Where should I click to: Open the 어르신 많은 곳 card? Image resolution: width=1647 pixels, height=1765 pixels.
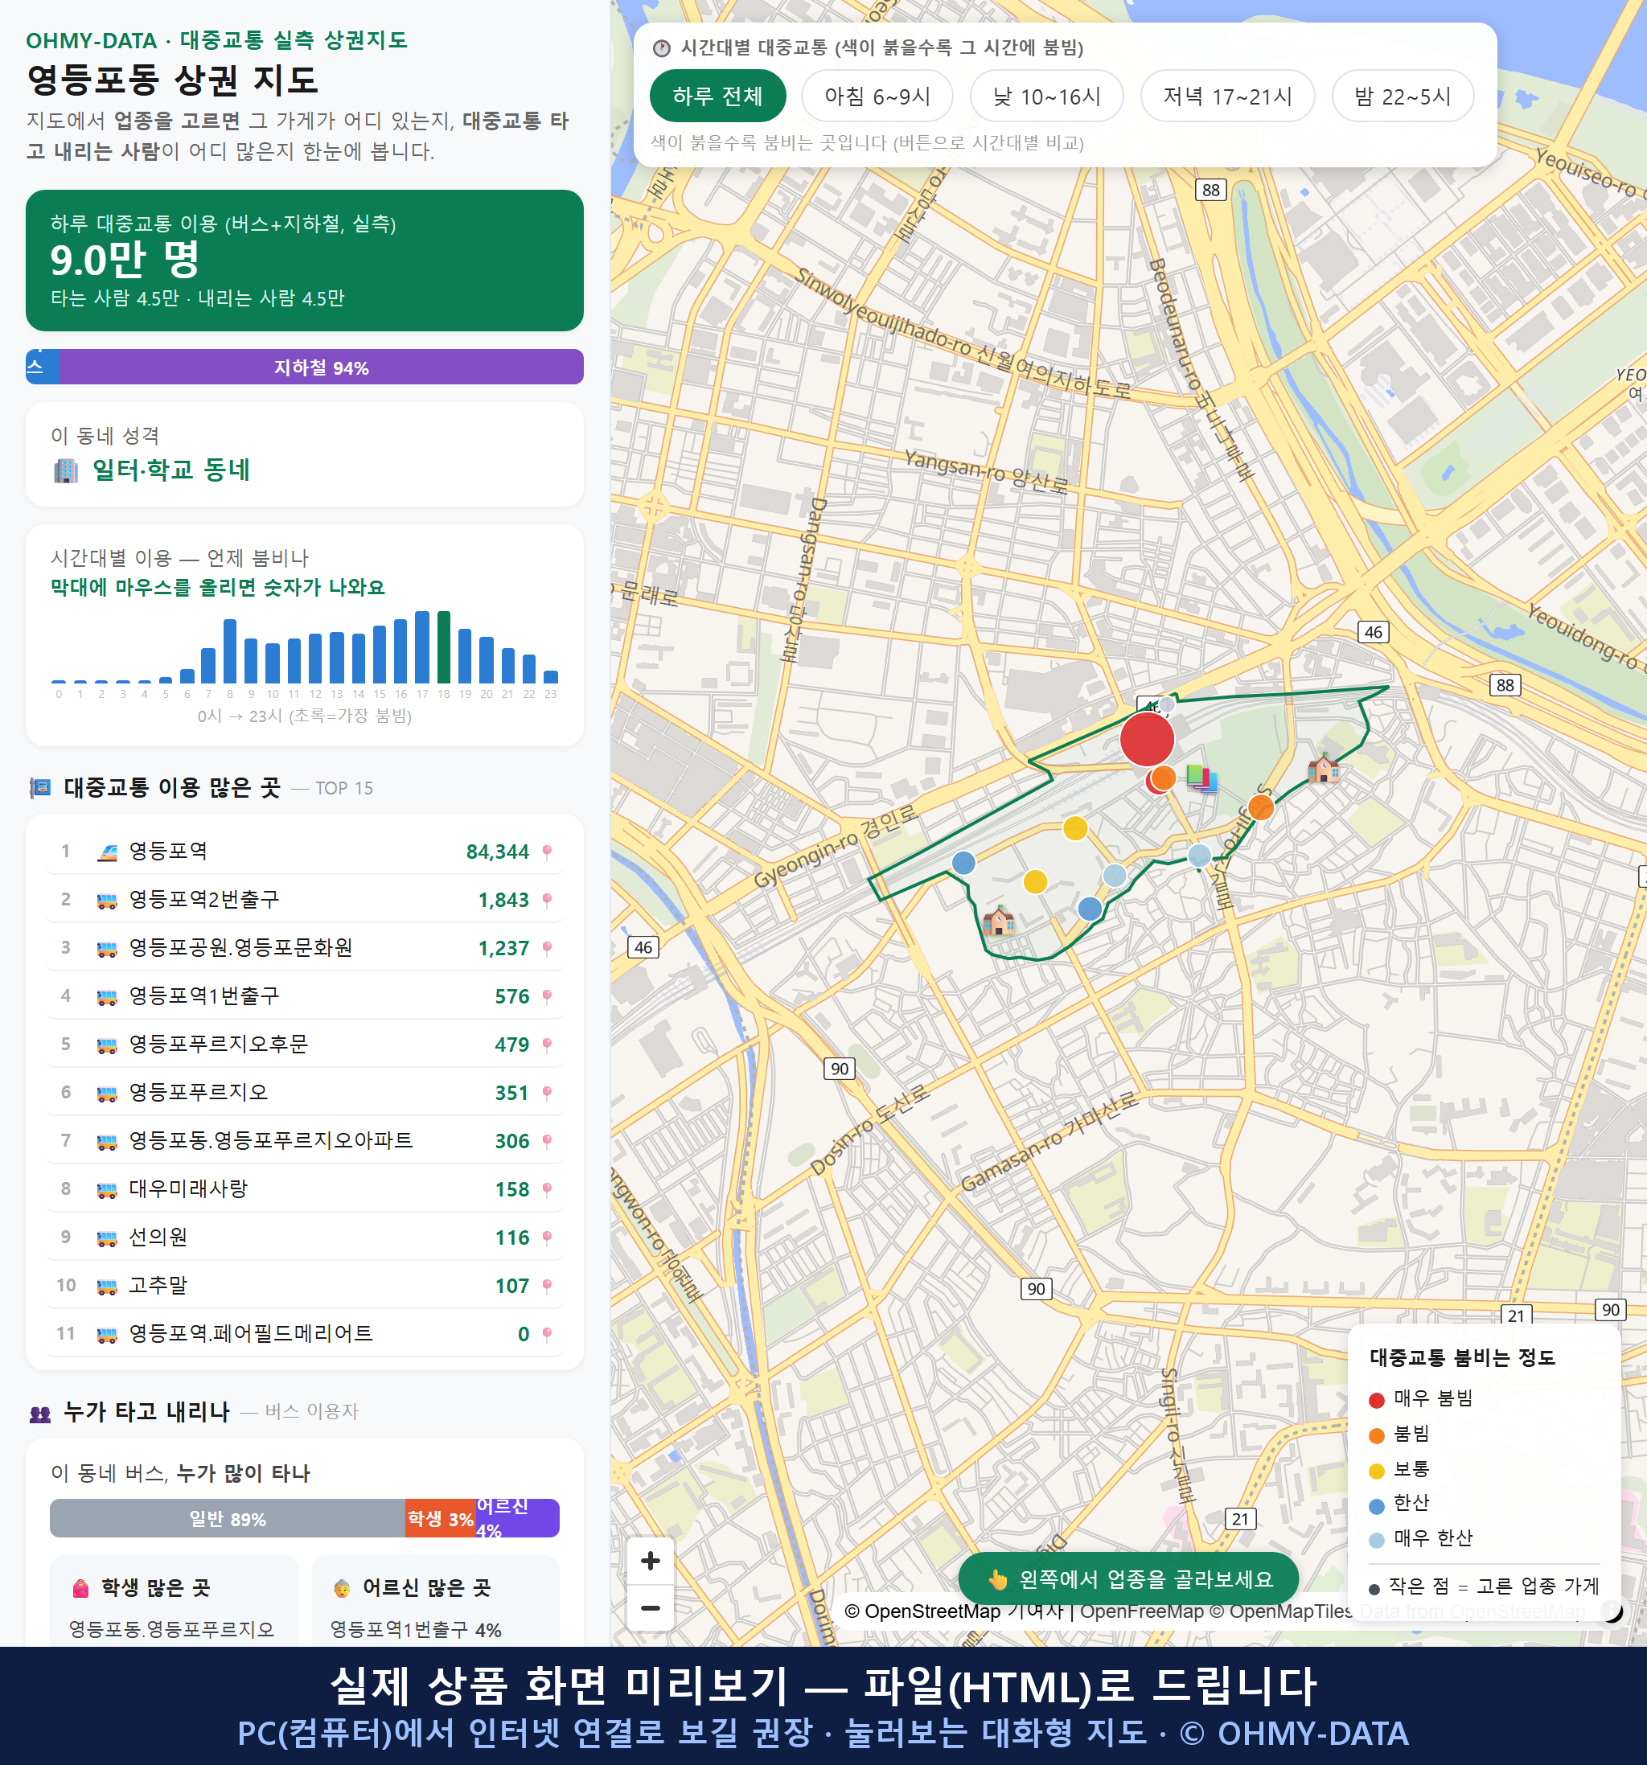[x=436, y=1601]
